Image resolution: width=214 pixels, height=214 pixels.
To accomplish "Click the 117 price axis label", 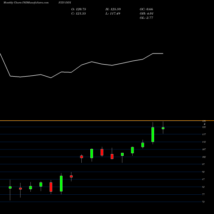I will tap(204, 134).
